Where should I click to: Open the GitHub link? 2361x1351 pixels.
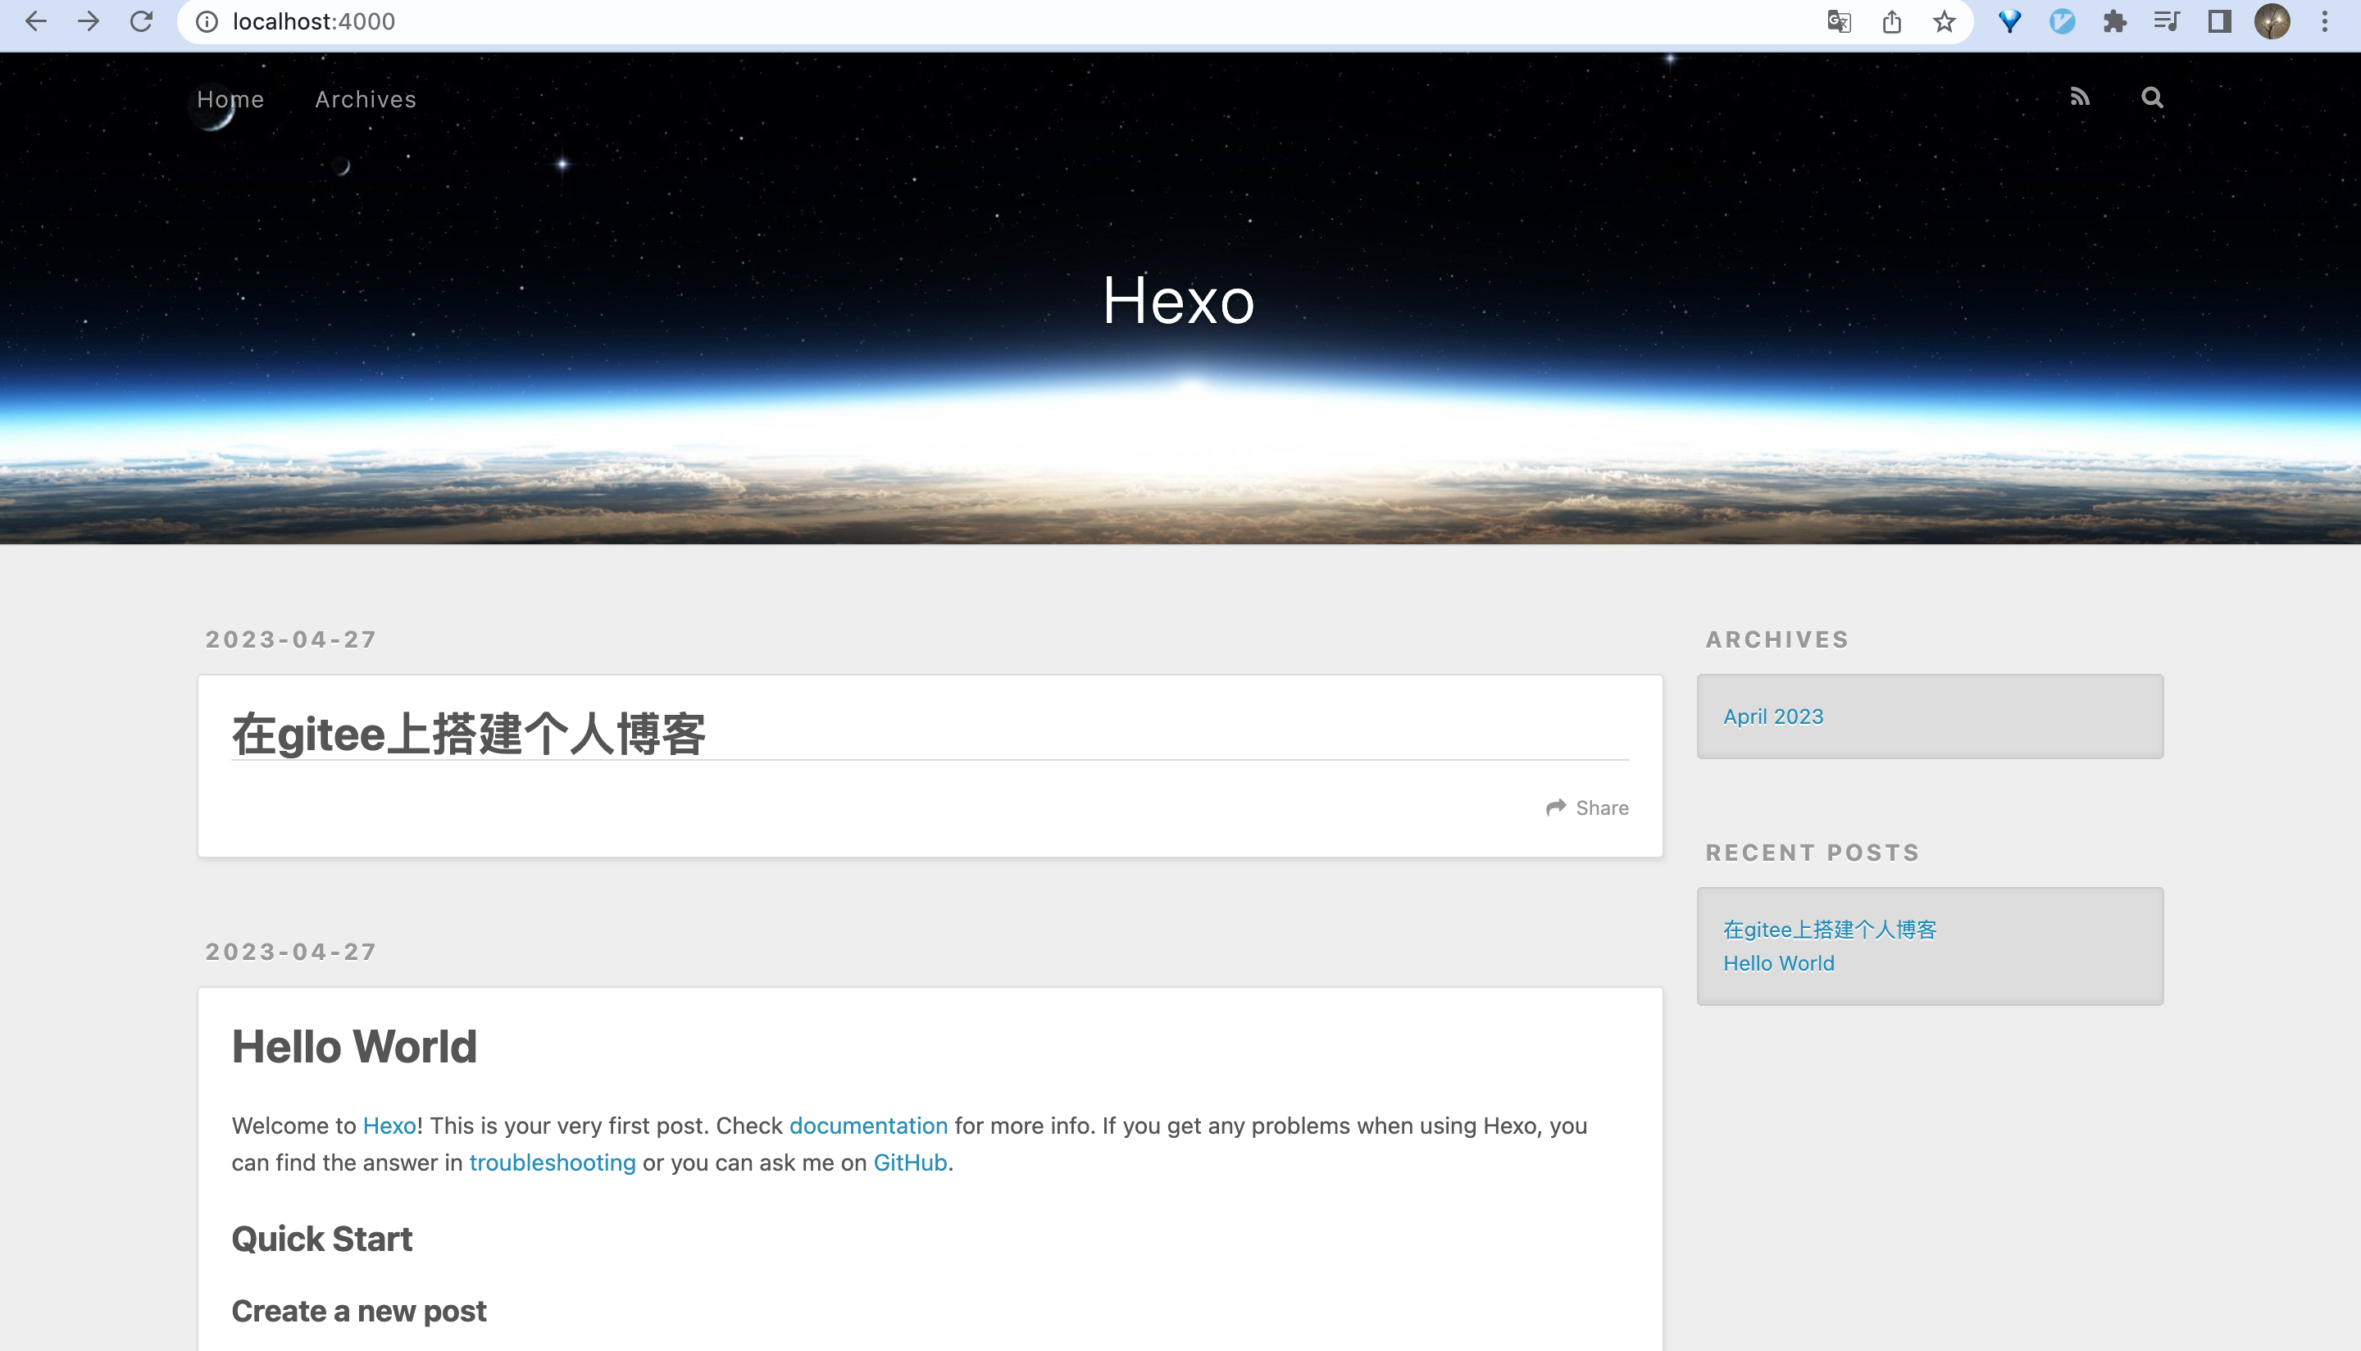[x=910, y=1162]
